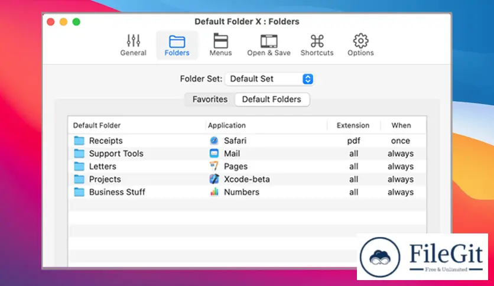Viewport: 494px width, 286px height.
Task: Click the always value for Numbers
Action: (401, 192)
